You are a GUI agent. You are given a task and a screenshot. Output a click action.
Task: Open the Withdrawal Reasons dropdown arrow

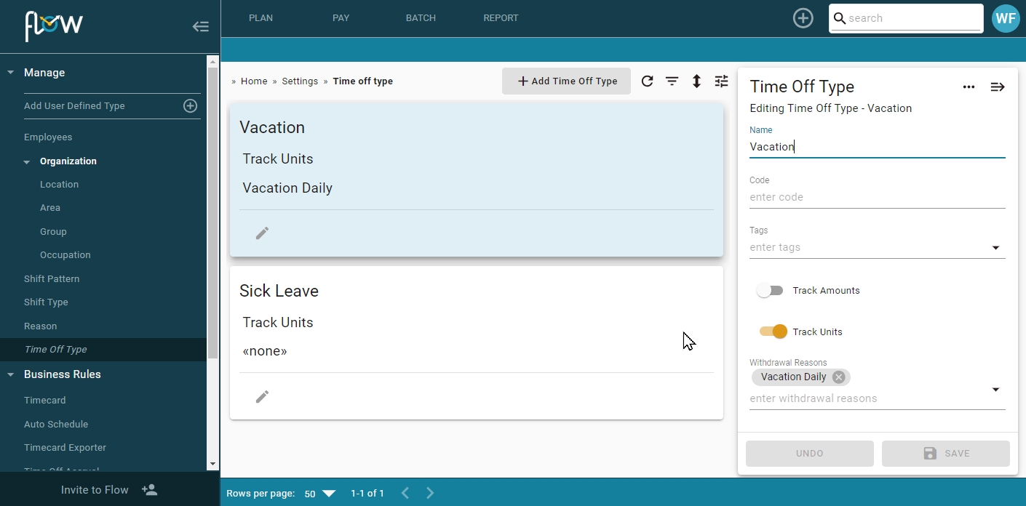996,390
